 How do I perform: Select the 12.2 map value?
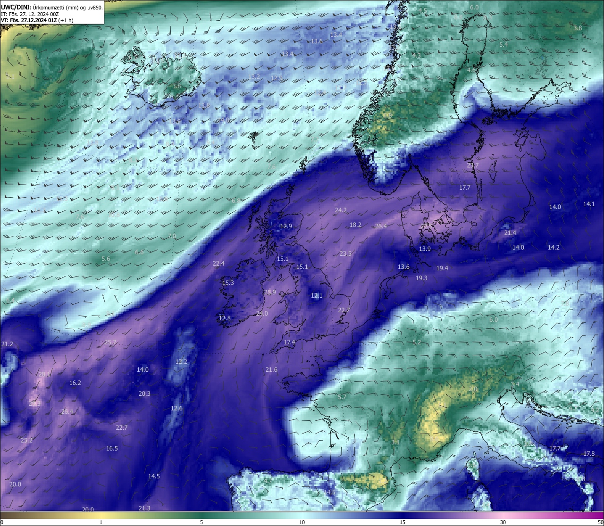[181, 361]
